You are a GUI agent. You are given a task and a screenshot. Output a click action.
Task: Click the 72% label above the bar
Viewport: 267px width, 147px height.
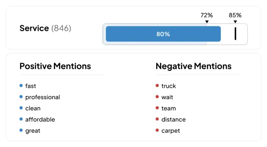(207, 15)
